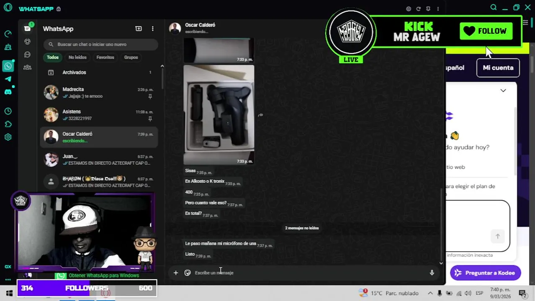Open the GX Cleaner broom icon

(x=8, y=47)
